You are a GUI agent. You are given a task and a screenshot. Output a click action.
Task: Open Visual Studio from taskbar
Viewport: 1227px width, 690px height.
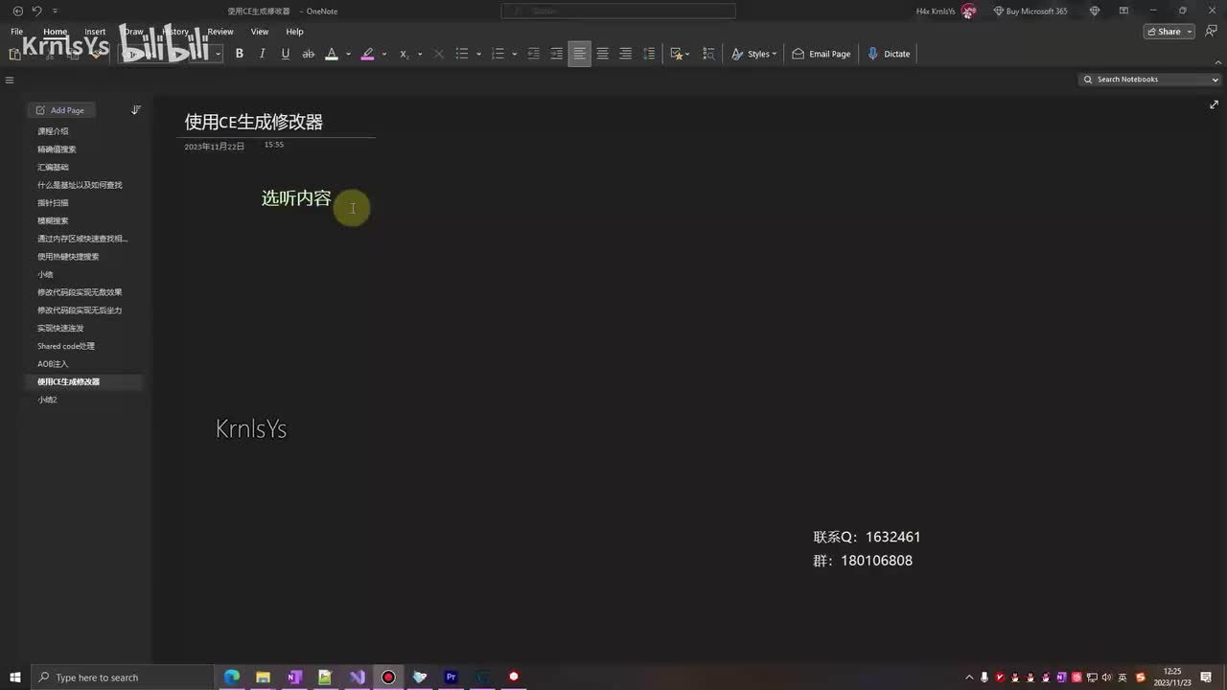tap(358, 678)
